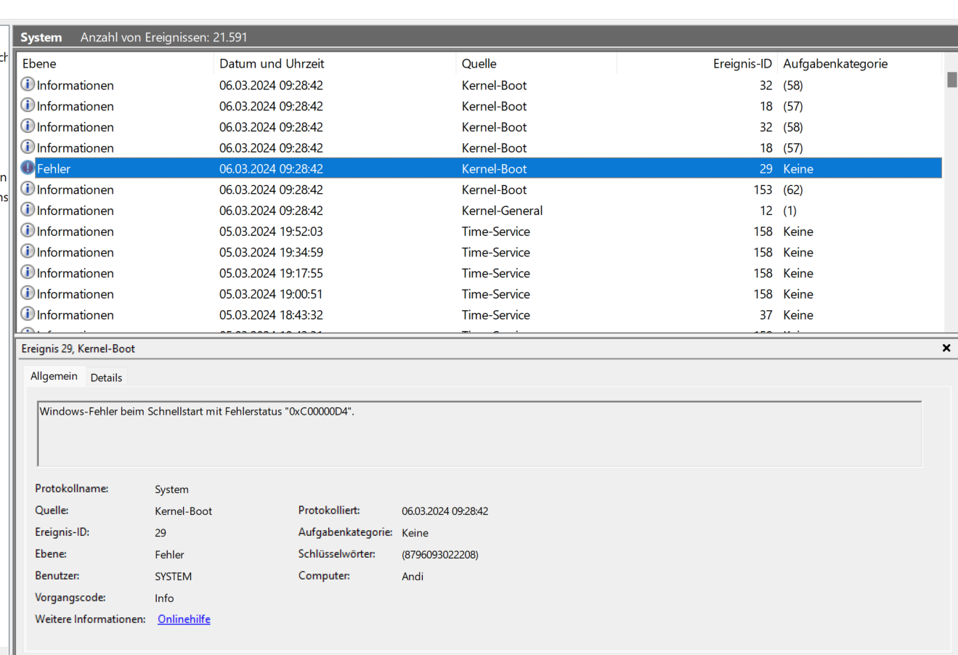Click info icon of Time-Service 19:17:55 row
Viewport: 958px width, 655px height.
[28, 272]
